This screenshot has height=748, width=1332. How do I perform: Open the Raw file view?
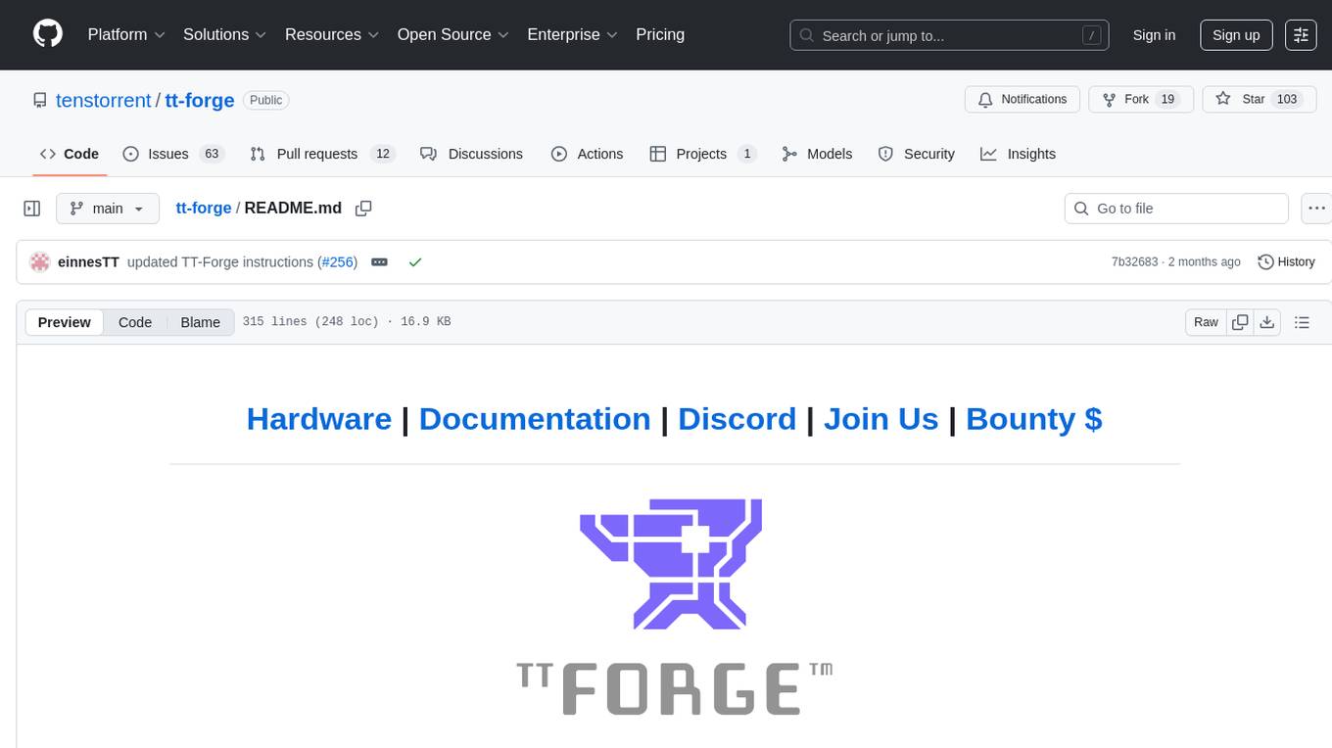1206,322
